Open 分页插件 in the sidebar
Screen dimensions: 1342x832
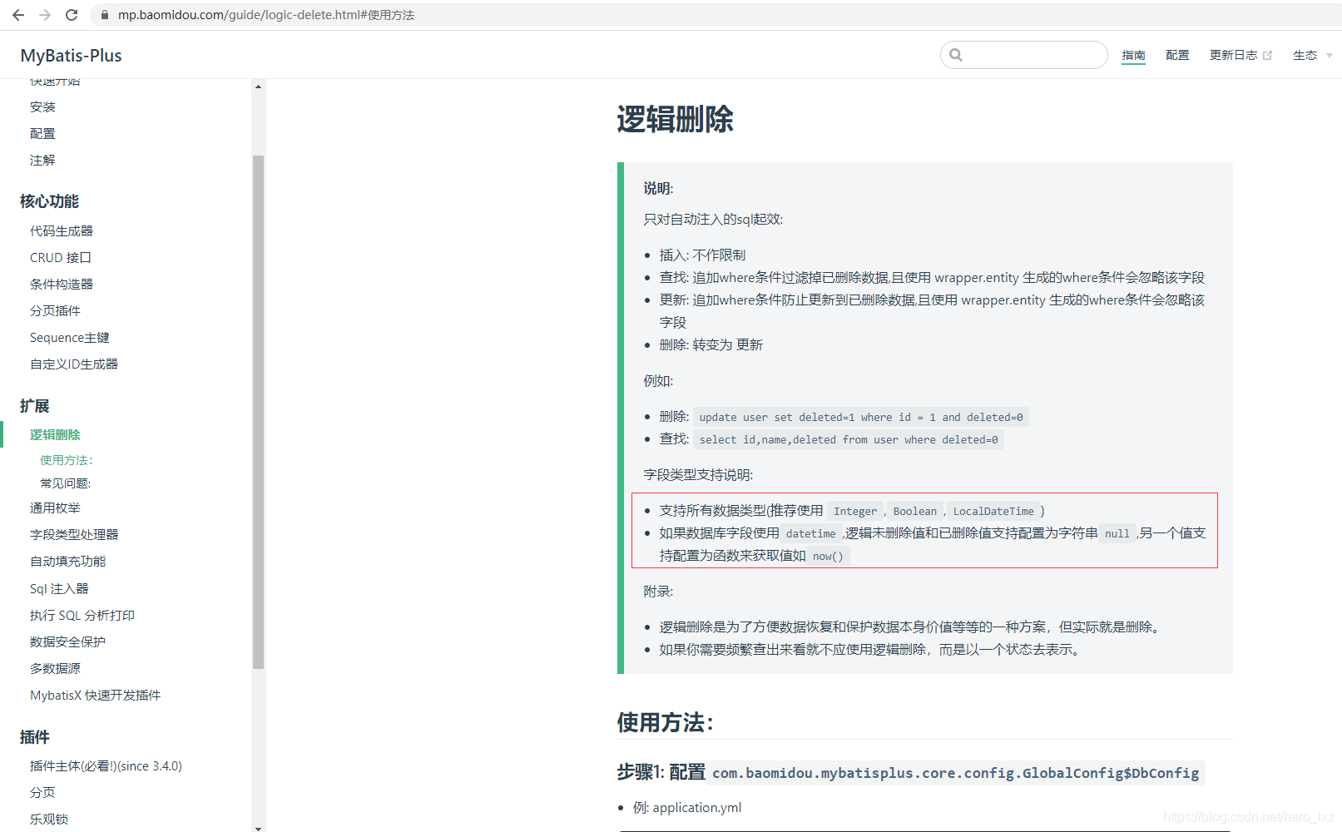coord(55,310)
